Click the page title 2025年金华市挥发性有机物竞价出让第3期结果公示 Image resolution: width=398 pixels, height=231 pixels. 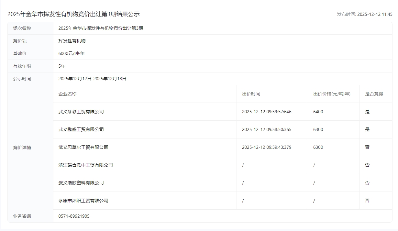point(73,14)
